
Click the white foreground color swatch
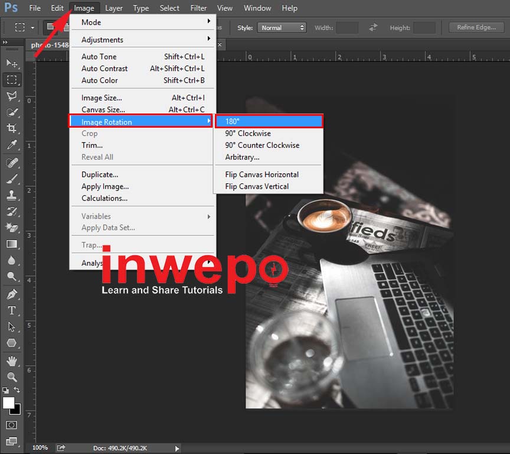[8, 403]
